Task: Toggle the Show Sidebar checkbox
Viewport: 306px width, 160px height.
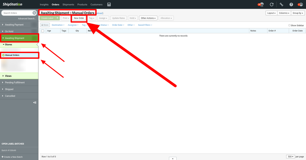Action: tap(289, 25)
